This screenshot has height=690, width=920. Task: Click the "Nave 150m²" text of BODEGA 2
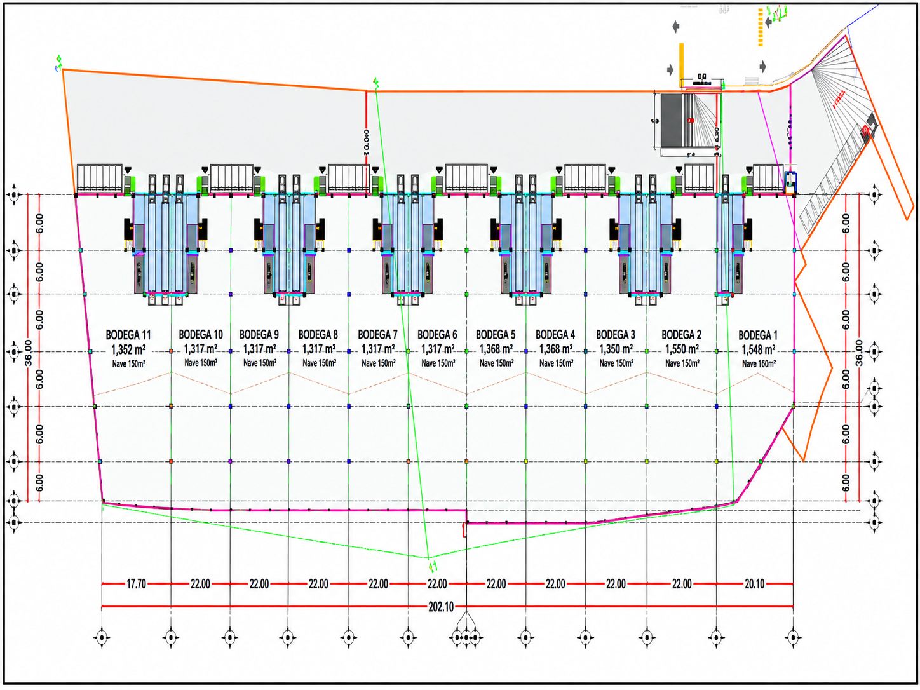682,363
